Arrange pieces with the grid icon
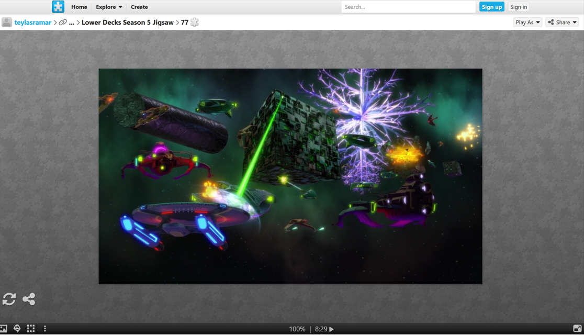Viewport: 584px width, 335px height. 31,328
